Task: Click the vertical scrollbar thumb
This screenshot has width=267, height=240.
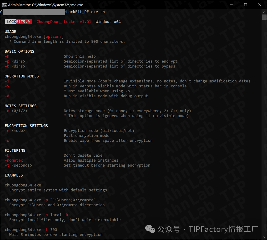Action: click(x=264, y=17)
